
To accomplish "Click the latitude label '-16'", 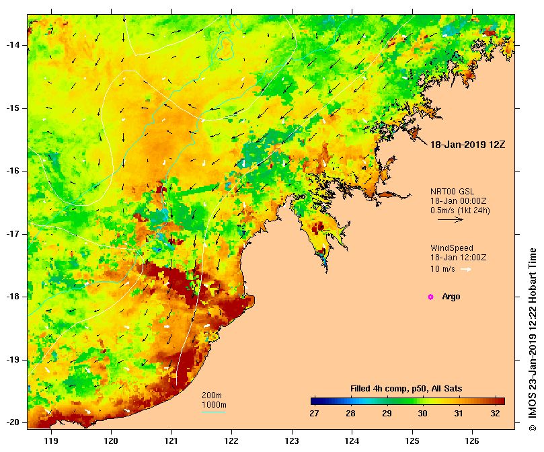I will pos(13,171).
